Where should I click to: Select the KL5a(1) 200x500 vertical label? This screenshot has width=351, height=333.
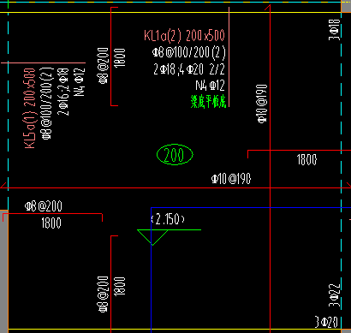30,108
